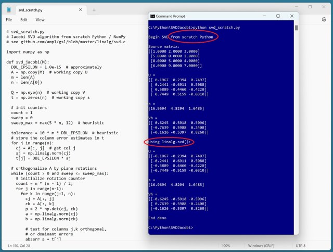Click the Command Prompt vertical scrollbar thumb
333x252 pixels.
point(296,28)
